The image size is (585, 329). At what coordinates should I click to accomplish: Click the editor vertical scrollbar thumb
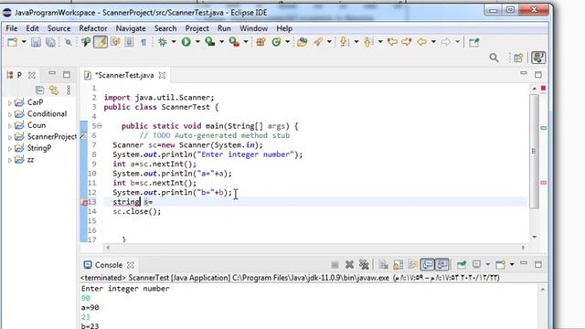pyautogui.click(x=534, y=151)
